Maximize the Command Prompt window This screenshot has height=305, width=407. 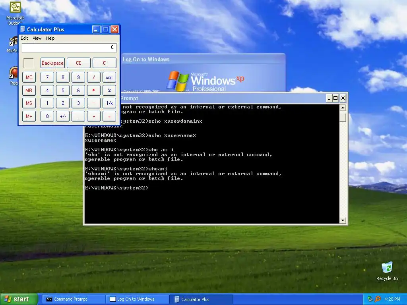coord(335,98)
